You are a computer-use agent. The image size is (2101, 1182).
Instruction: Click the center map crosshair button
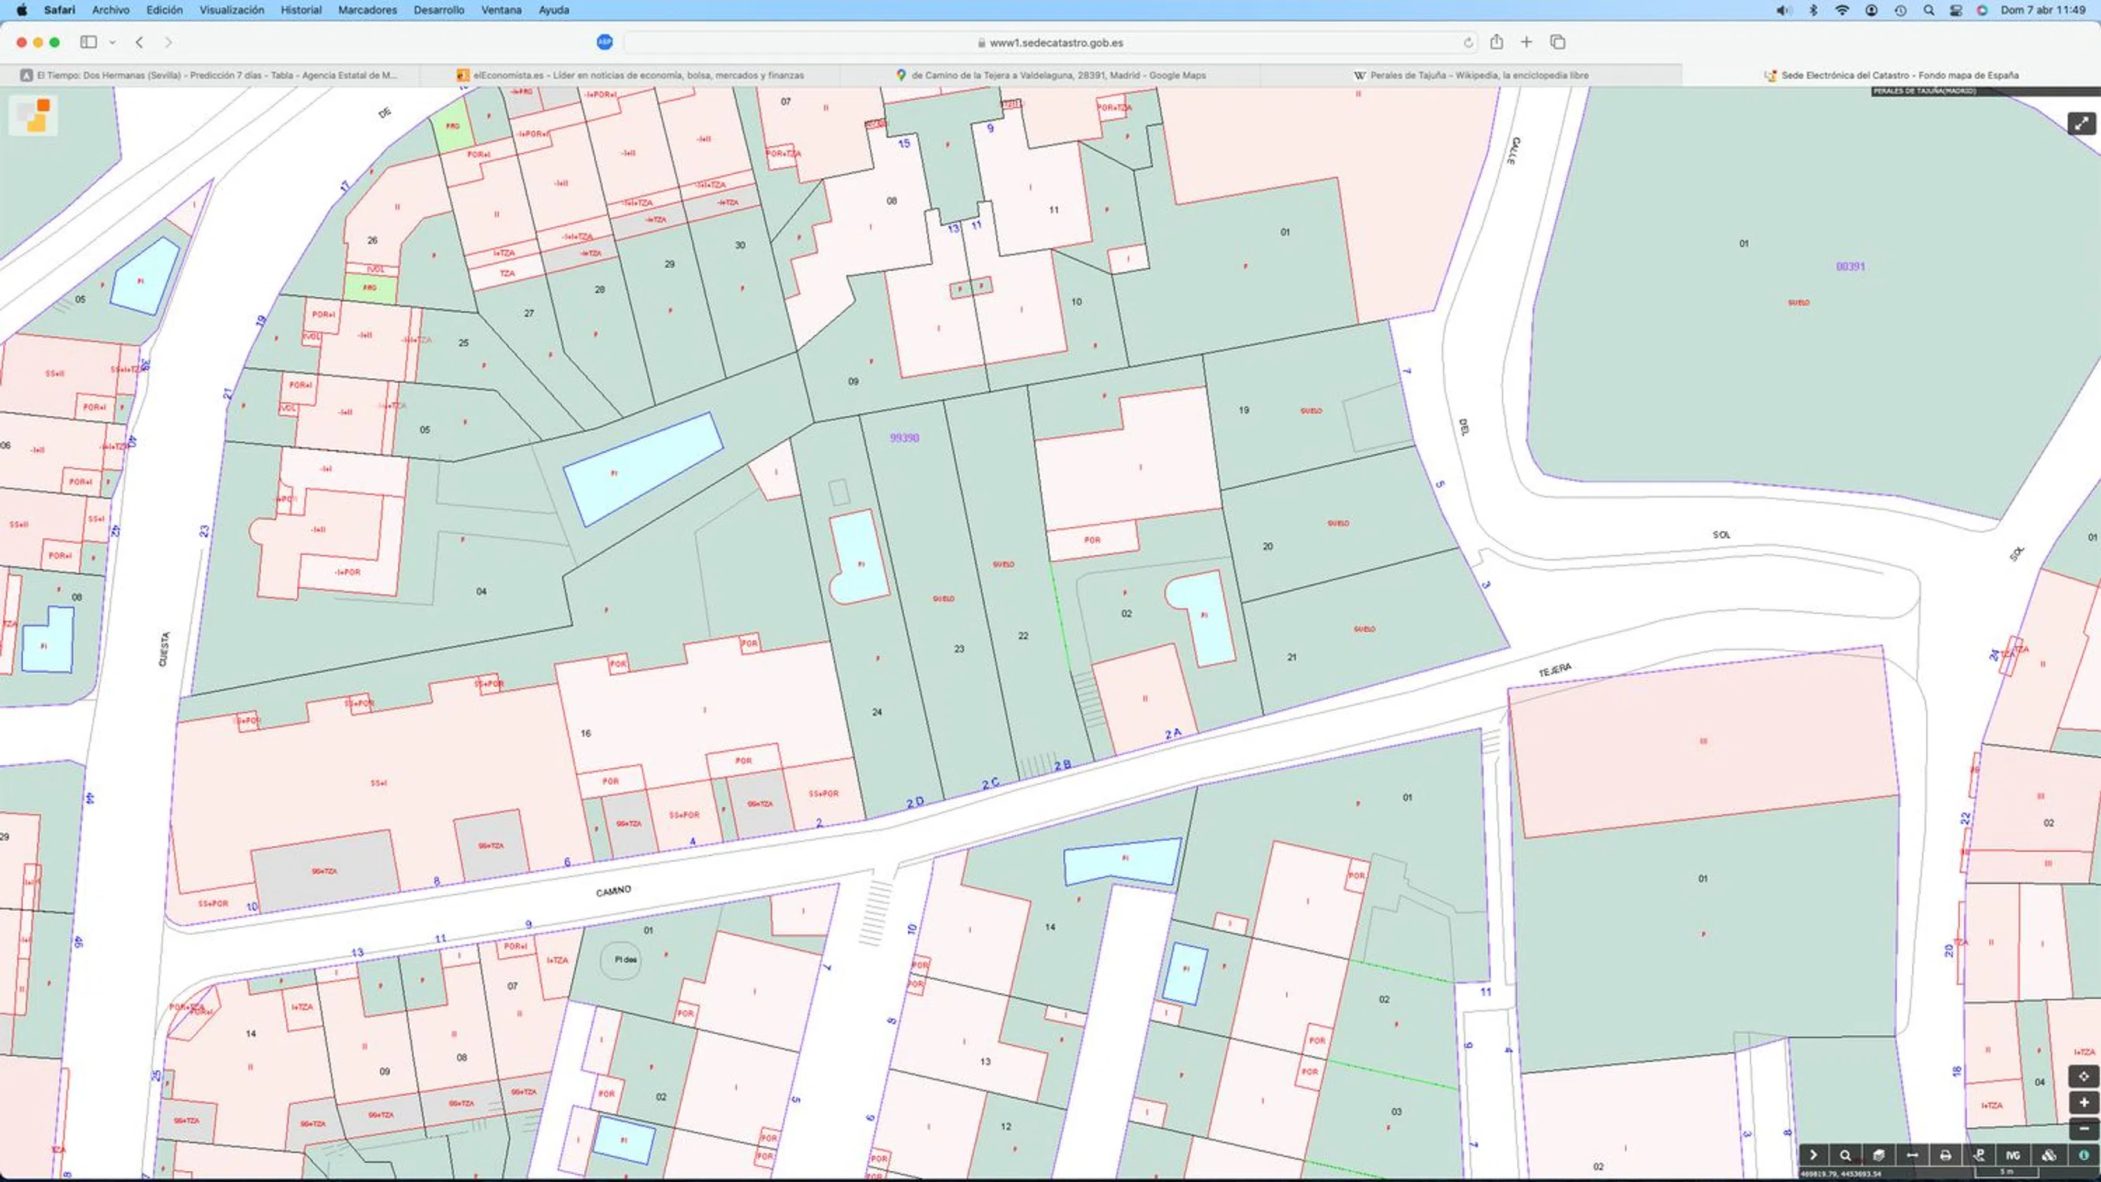click(2083, 1076)
